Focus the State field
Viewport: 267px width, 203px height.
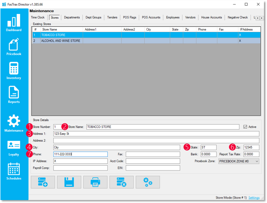coord(209,147)
